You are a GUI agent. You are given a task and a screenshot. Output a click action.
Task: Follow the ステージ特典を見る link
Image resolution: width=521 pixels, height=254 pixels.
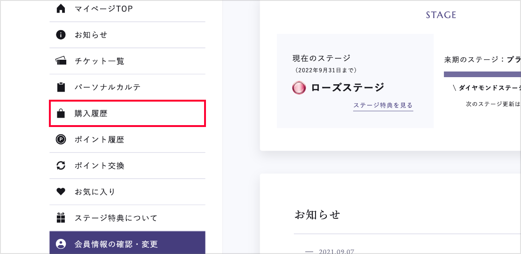click(x=383, y=105)
